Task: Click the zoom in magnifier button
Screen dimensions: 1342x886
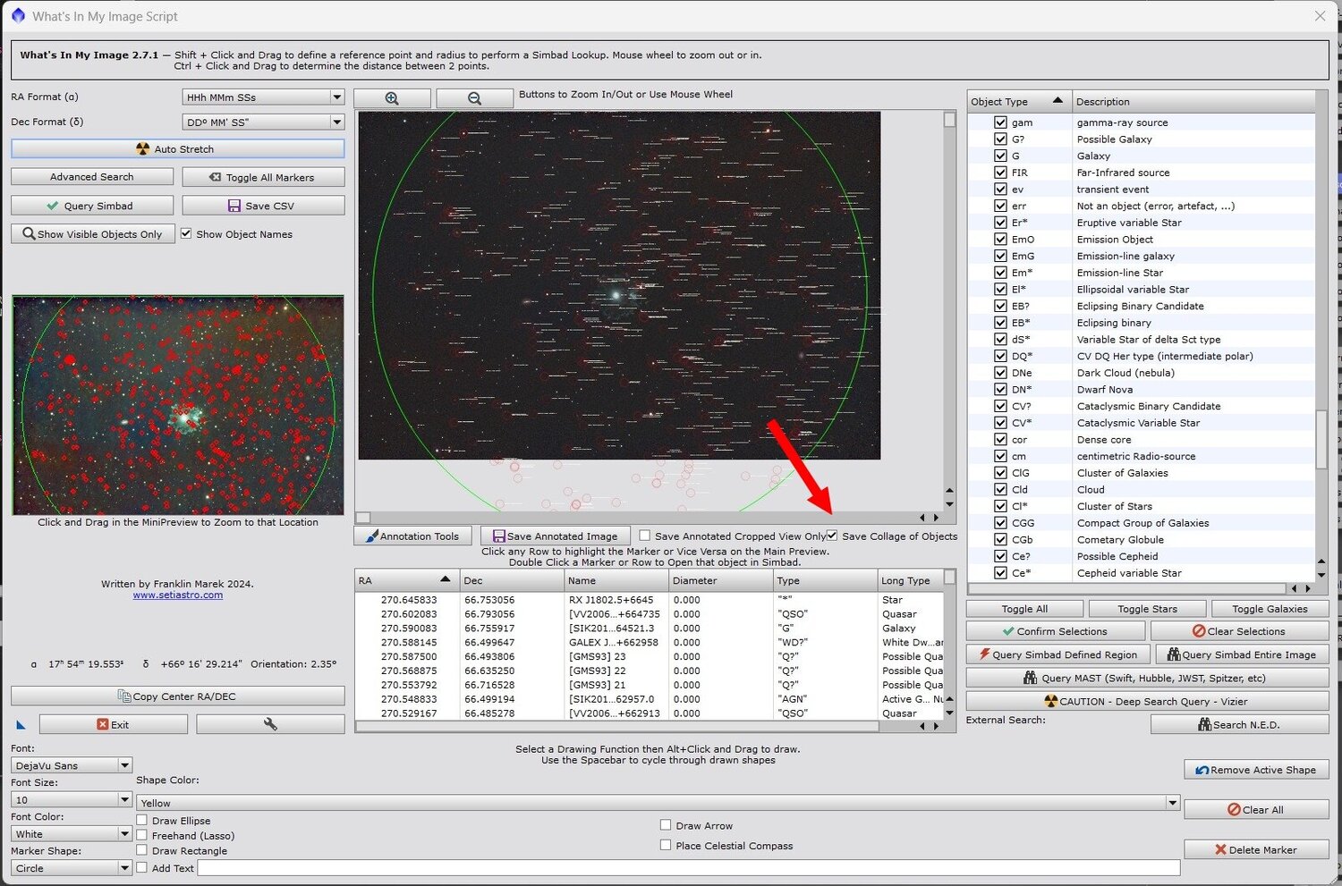Action: coord(392,98)
